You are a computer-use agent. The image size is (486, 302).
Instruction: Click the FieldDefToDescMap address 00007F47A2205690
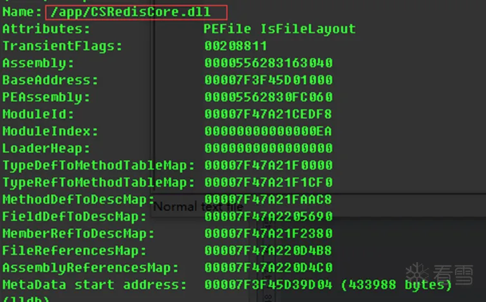268,217
